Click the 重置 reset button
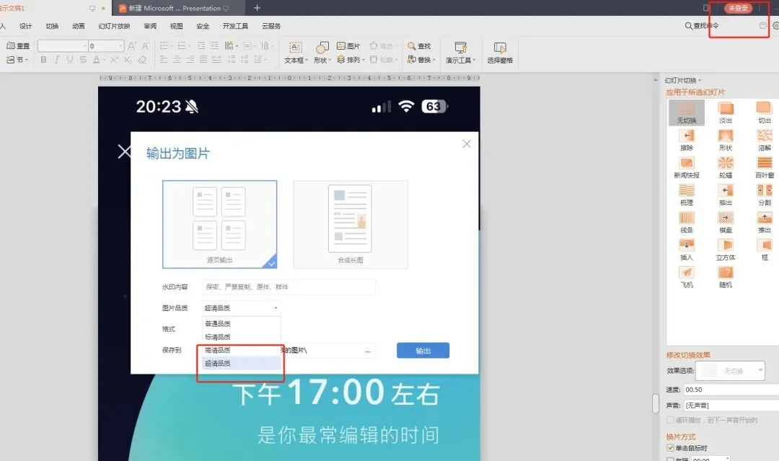The height and width of the screenshot is (461, 779). [18, 45]
